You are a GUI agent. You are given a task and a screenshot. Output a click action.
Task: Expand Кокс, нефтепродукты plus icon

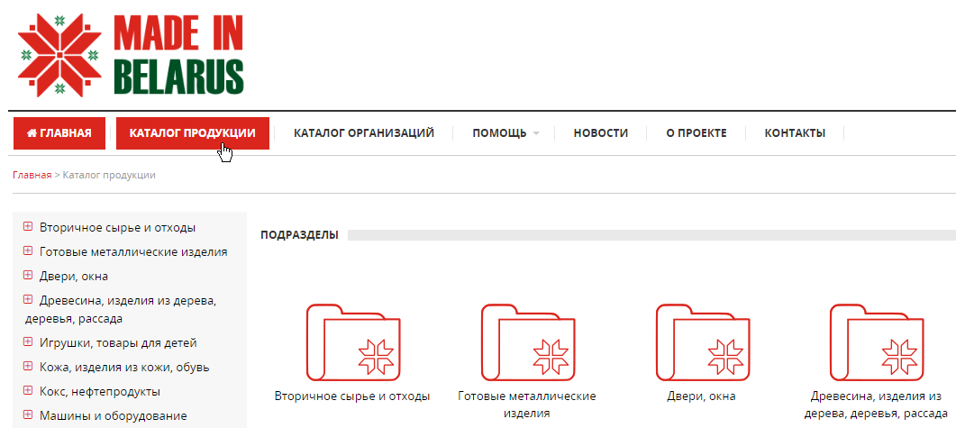tap(28, 391)
